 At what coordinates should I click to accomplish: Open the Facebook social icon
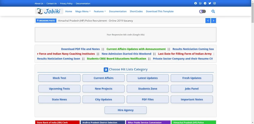tap(196, 3)
